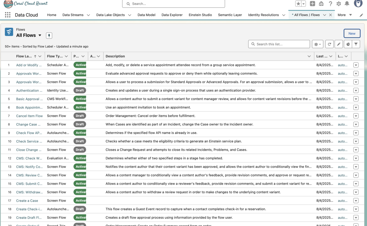Open the Data Model tab
Image resolution: width=367 pixels, height=226 pixels.
[146, 15]
